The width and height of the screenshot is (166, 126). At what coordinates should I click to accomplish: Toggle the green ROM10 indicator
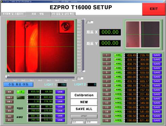click(x=118, y=94)
